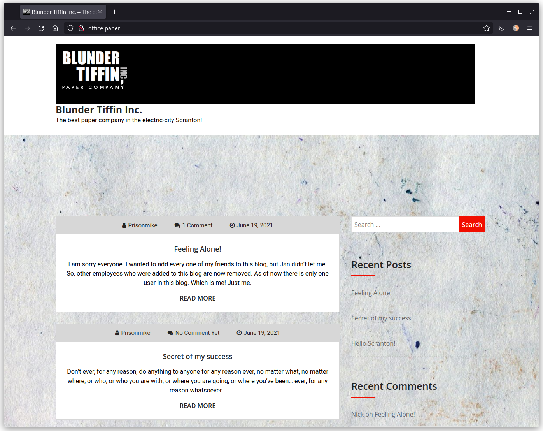Click the Prisonmike author link
The image size is (543, 431).
click(x=142, y=225)
